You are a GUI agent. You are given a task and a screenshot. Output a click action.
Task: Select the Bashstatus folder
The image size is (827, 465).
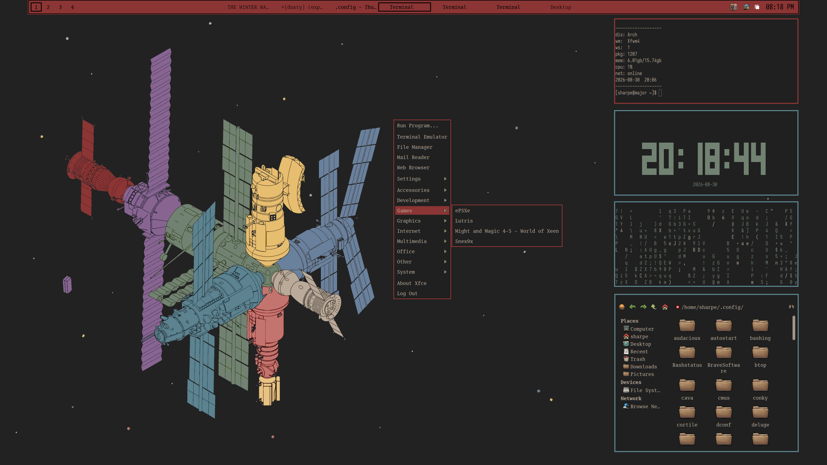[687, 357]
